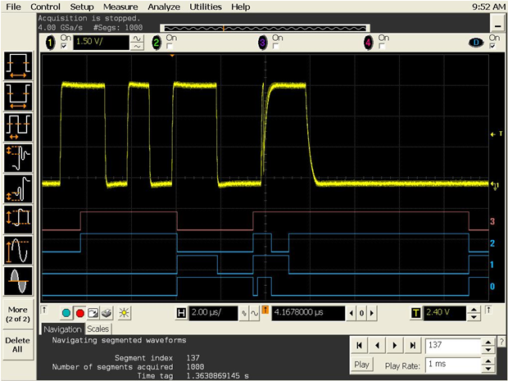Viewport: 508px width, 381px height.
Task: Click the green Run acquisition button
Action: pos(66,313)
